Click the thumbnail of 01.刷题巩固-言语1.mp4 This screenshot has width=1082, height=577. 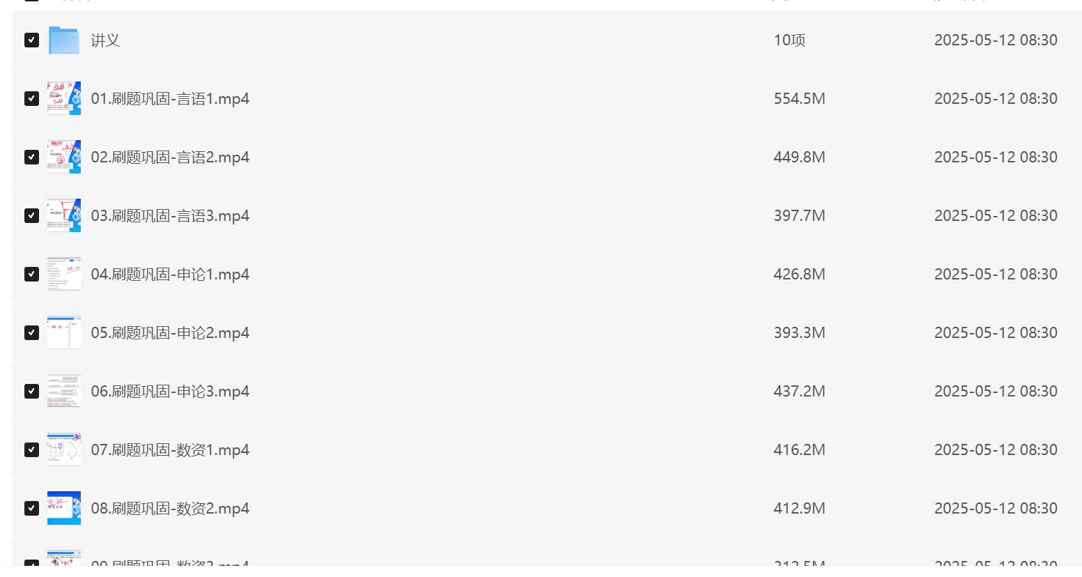(x=64, y=98)
